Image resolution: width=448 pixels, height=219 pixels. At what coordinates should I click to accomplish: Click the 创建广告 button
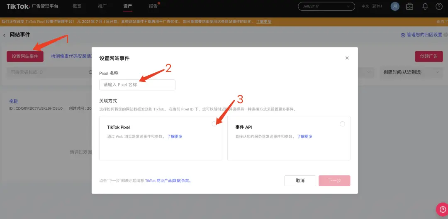(429, 57)
